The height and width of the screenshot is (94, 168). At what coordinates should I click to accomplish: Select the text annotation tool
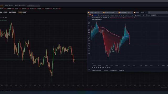(89, 28)
